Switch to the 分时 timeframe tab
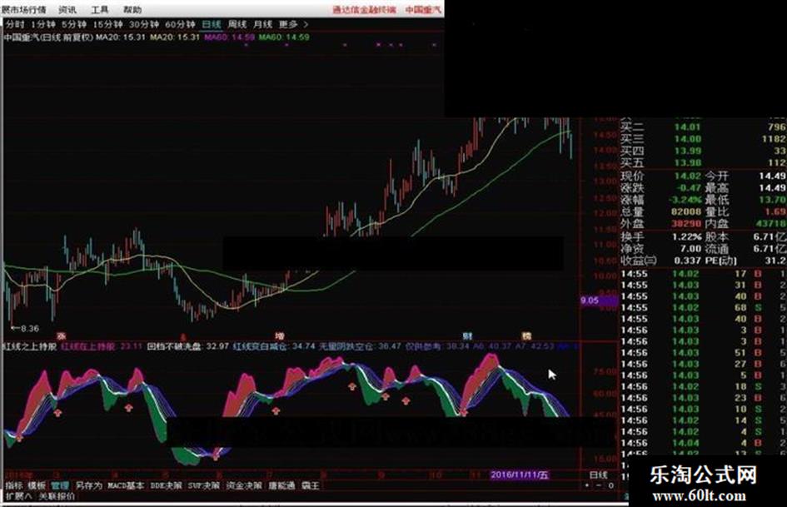This screenshot has height=507, width=787. [14, 24]
